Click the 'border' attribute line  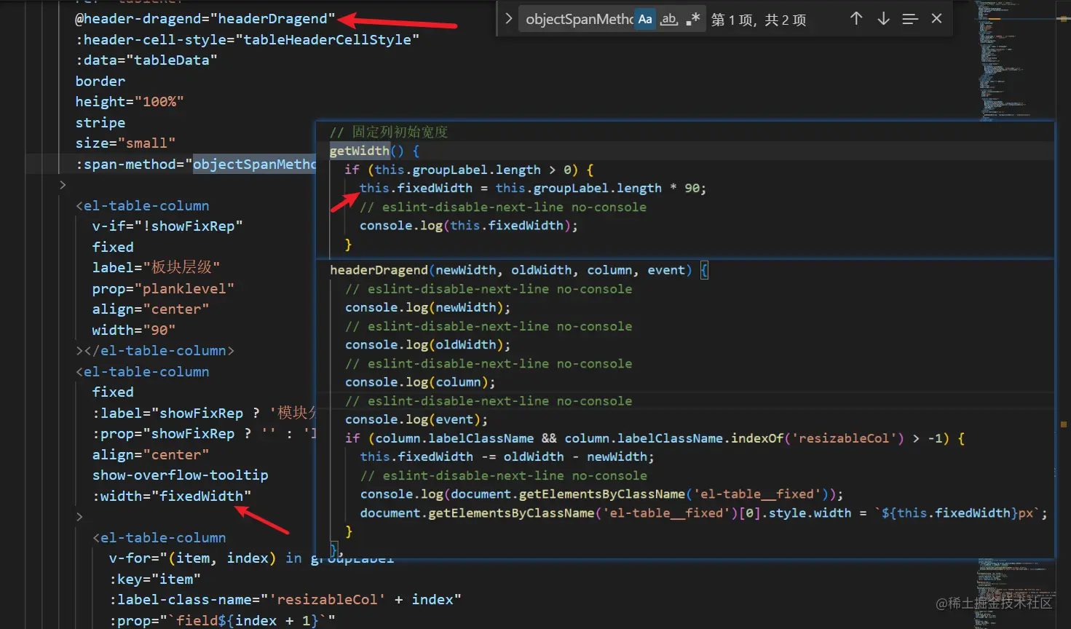[100, 81]
